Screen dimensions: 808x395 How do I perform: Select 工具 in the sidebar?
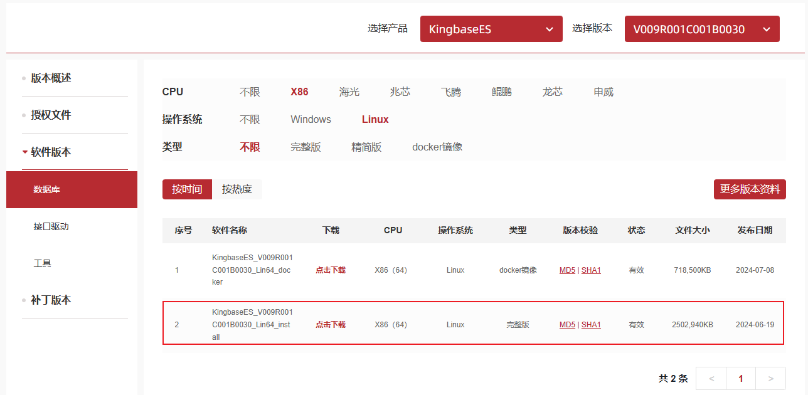pos(42,263)
